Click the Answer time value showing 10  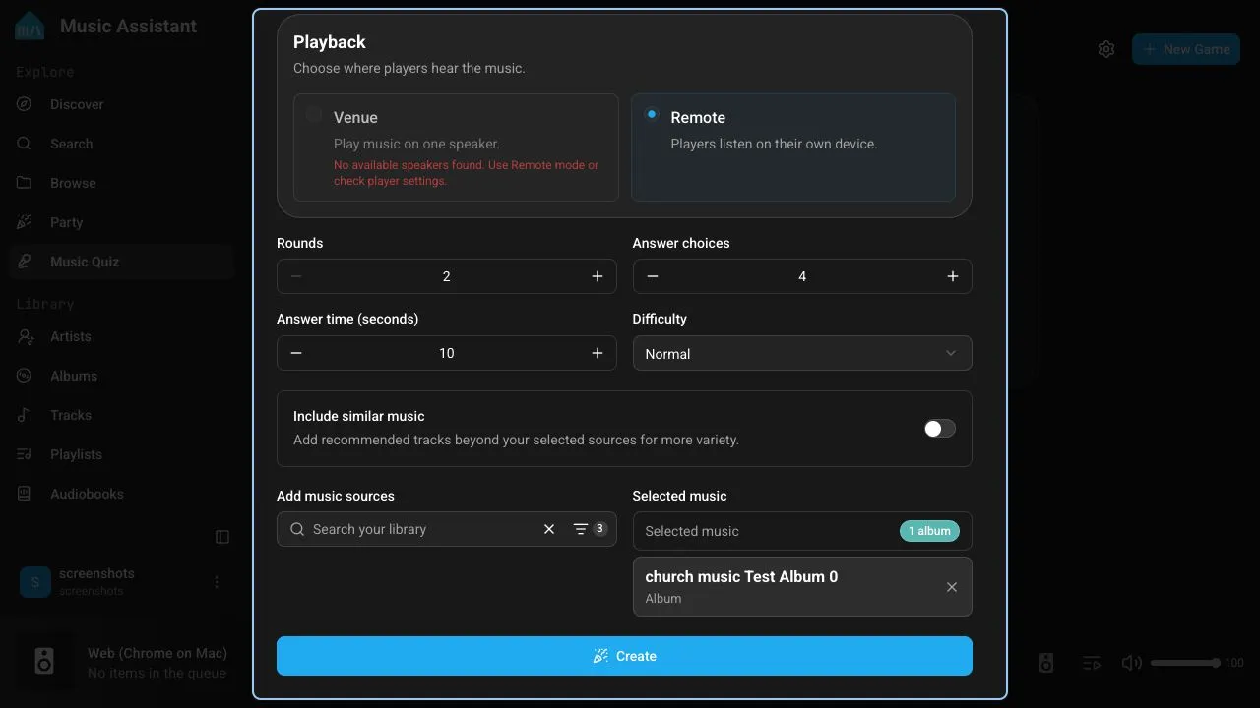pyautogui.click(x=447, y=353)
